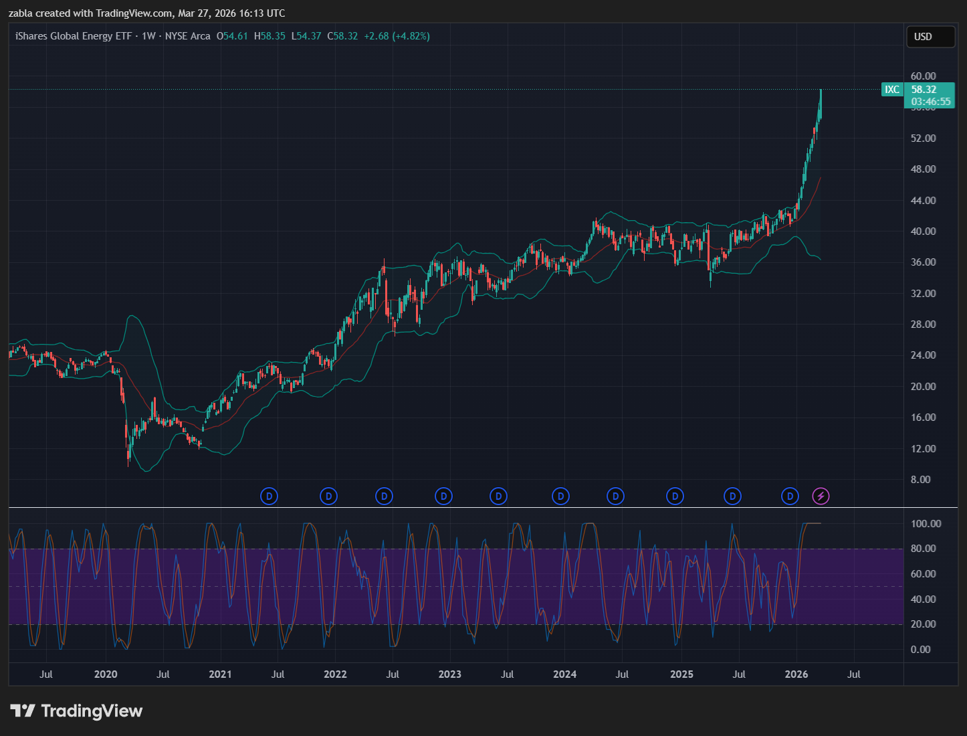Open the USD currency selector
967x736 pixels.
pyautogui.click(x=930, y=37)
